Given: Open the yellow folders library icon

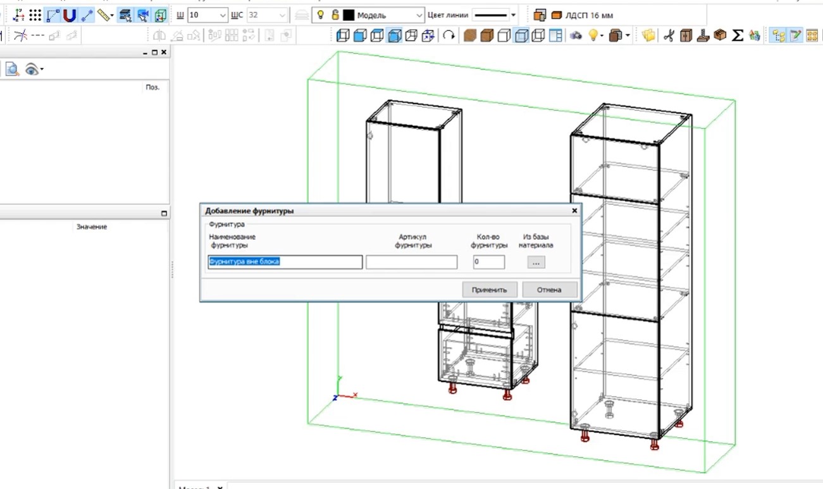Looking at the screenshot, I should point(648,36).
